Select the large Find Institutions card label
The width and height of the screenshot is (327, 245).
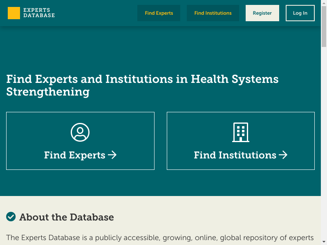click(x=235, y=155)
